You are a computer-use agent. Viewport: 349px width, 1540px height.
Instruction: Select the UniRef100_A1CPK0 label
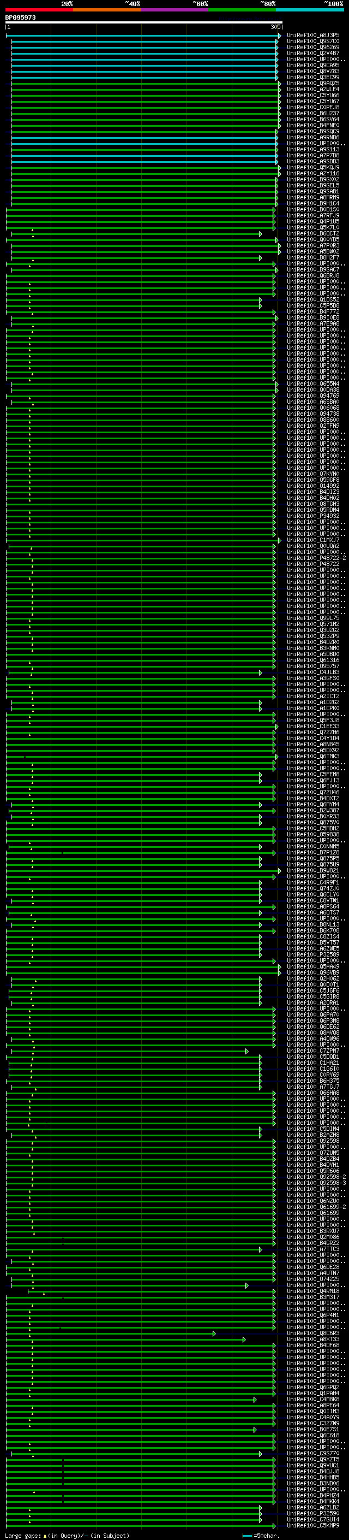(313, 708)
